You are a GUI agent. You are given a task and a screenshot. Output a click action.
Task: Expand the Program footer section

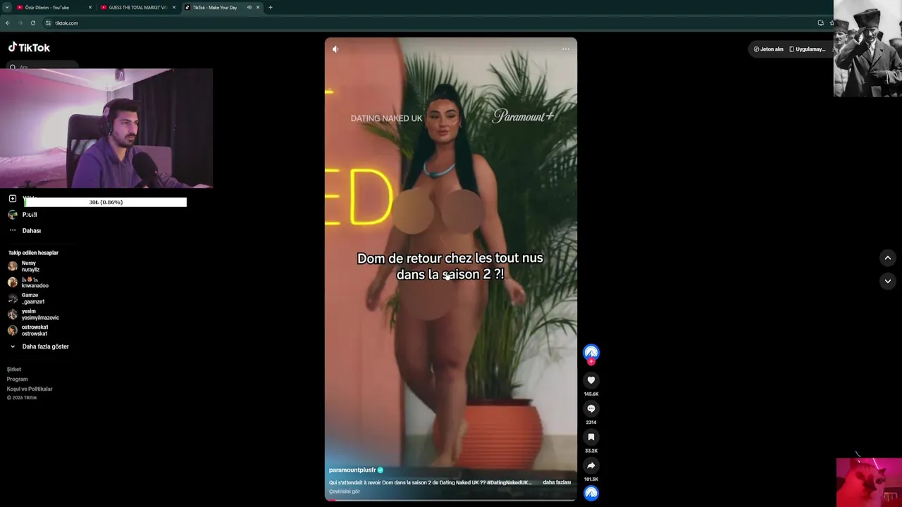click(x=18, y=380)
